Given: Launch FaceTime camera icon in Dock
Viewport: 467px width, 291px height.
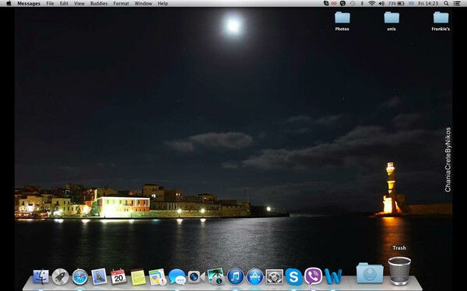Looking at the screenshot, I should (196, 277).
